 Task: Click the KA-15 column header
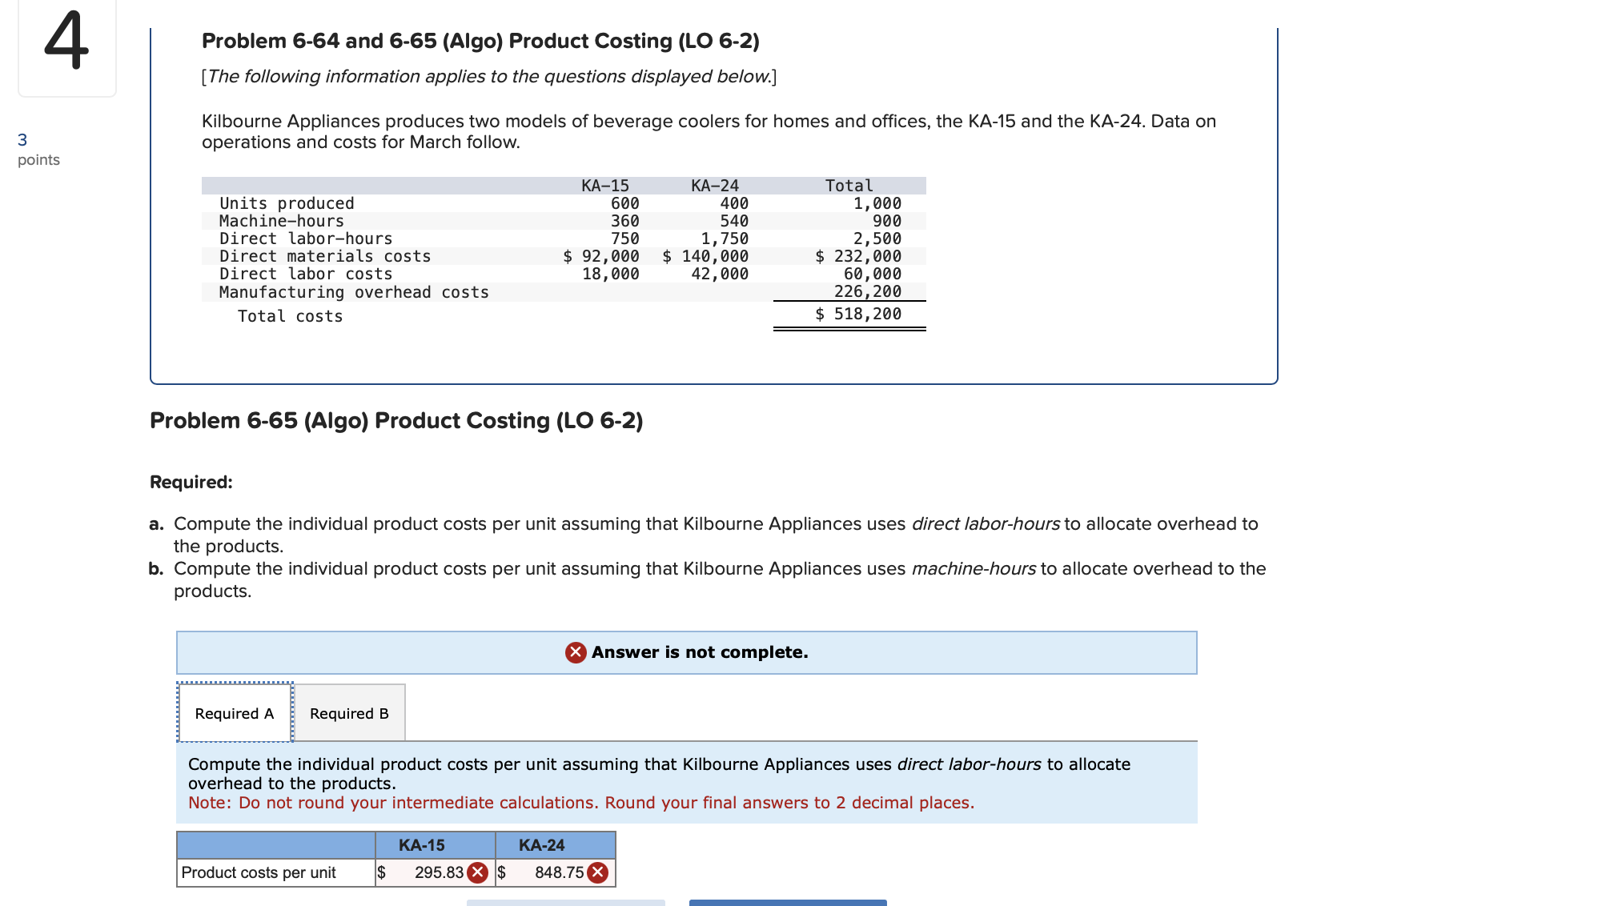(x=423, y=844)
